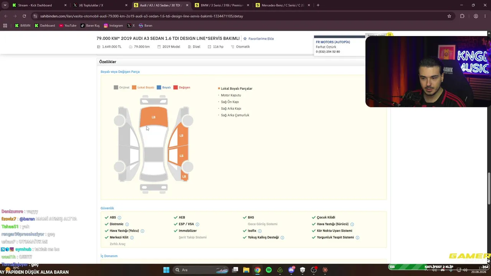Switch to the Mercedes-Benz C Serisi tab
This screenshot has height=276, width=491.
283,5
